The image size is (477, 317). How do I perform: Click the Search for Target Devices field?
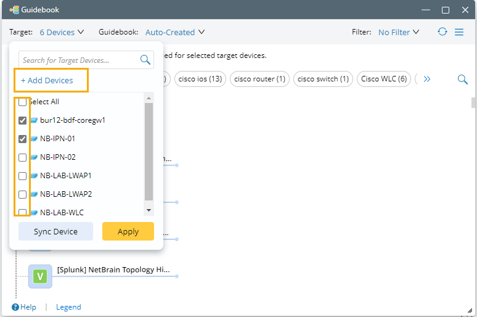click(x=77, y=60)
